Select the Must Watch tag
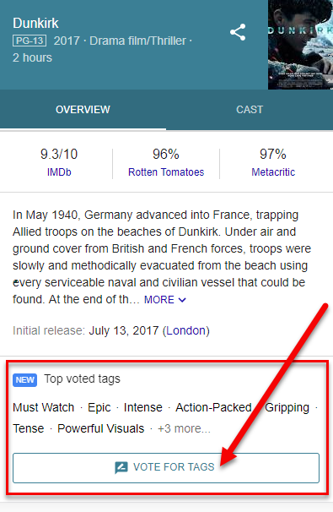The image size is (333, 512). point(43,407)
